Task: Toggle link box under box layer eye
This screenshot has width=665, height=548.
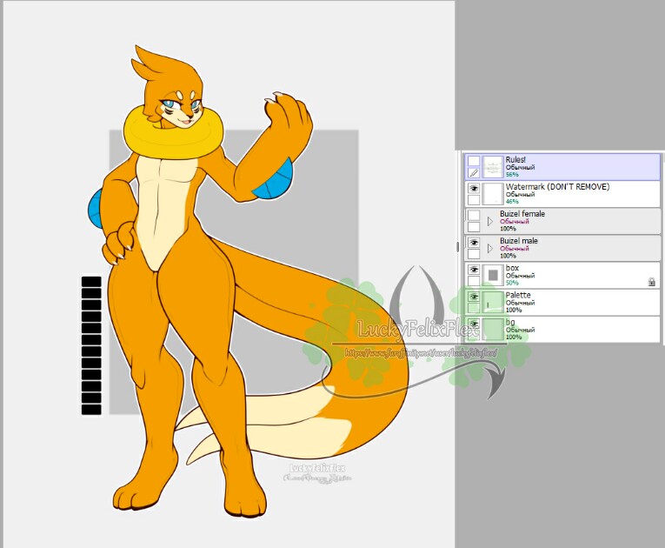Action: pyautogui.click(x=474, y=282)
